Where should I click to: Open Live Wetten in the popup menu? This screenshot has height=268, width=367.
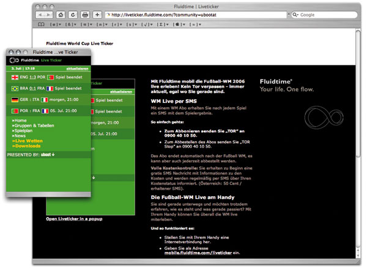tap(28, 141)
